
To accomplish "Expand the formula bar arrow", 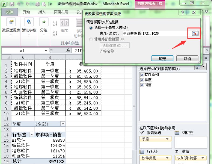I will (207, 50).
